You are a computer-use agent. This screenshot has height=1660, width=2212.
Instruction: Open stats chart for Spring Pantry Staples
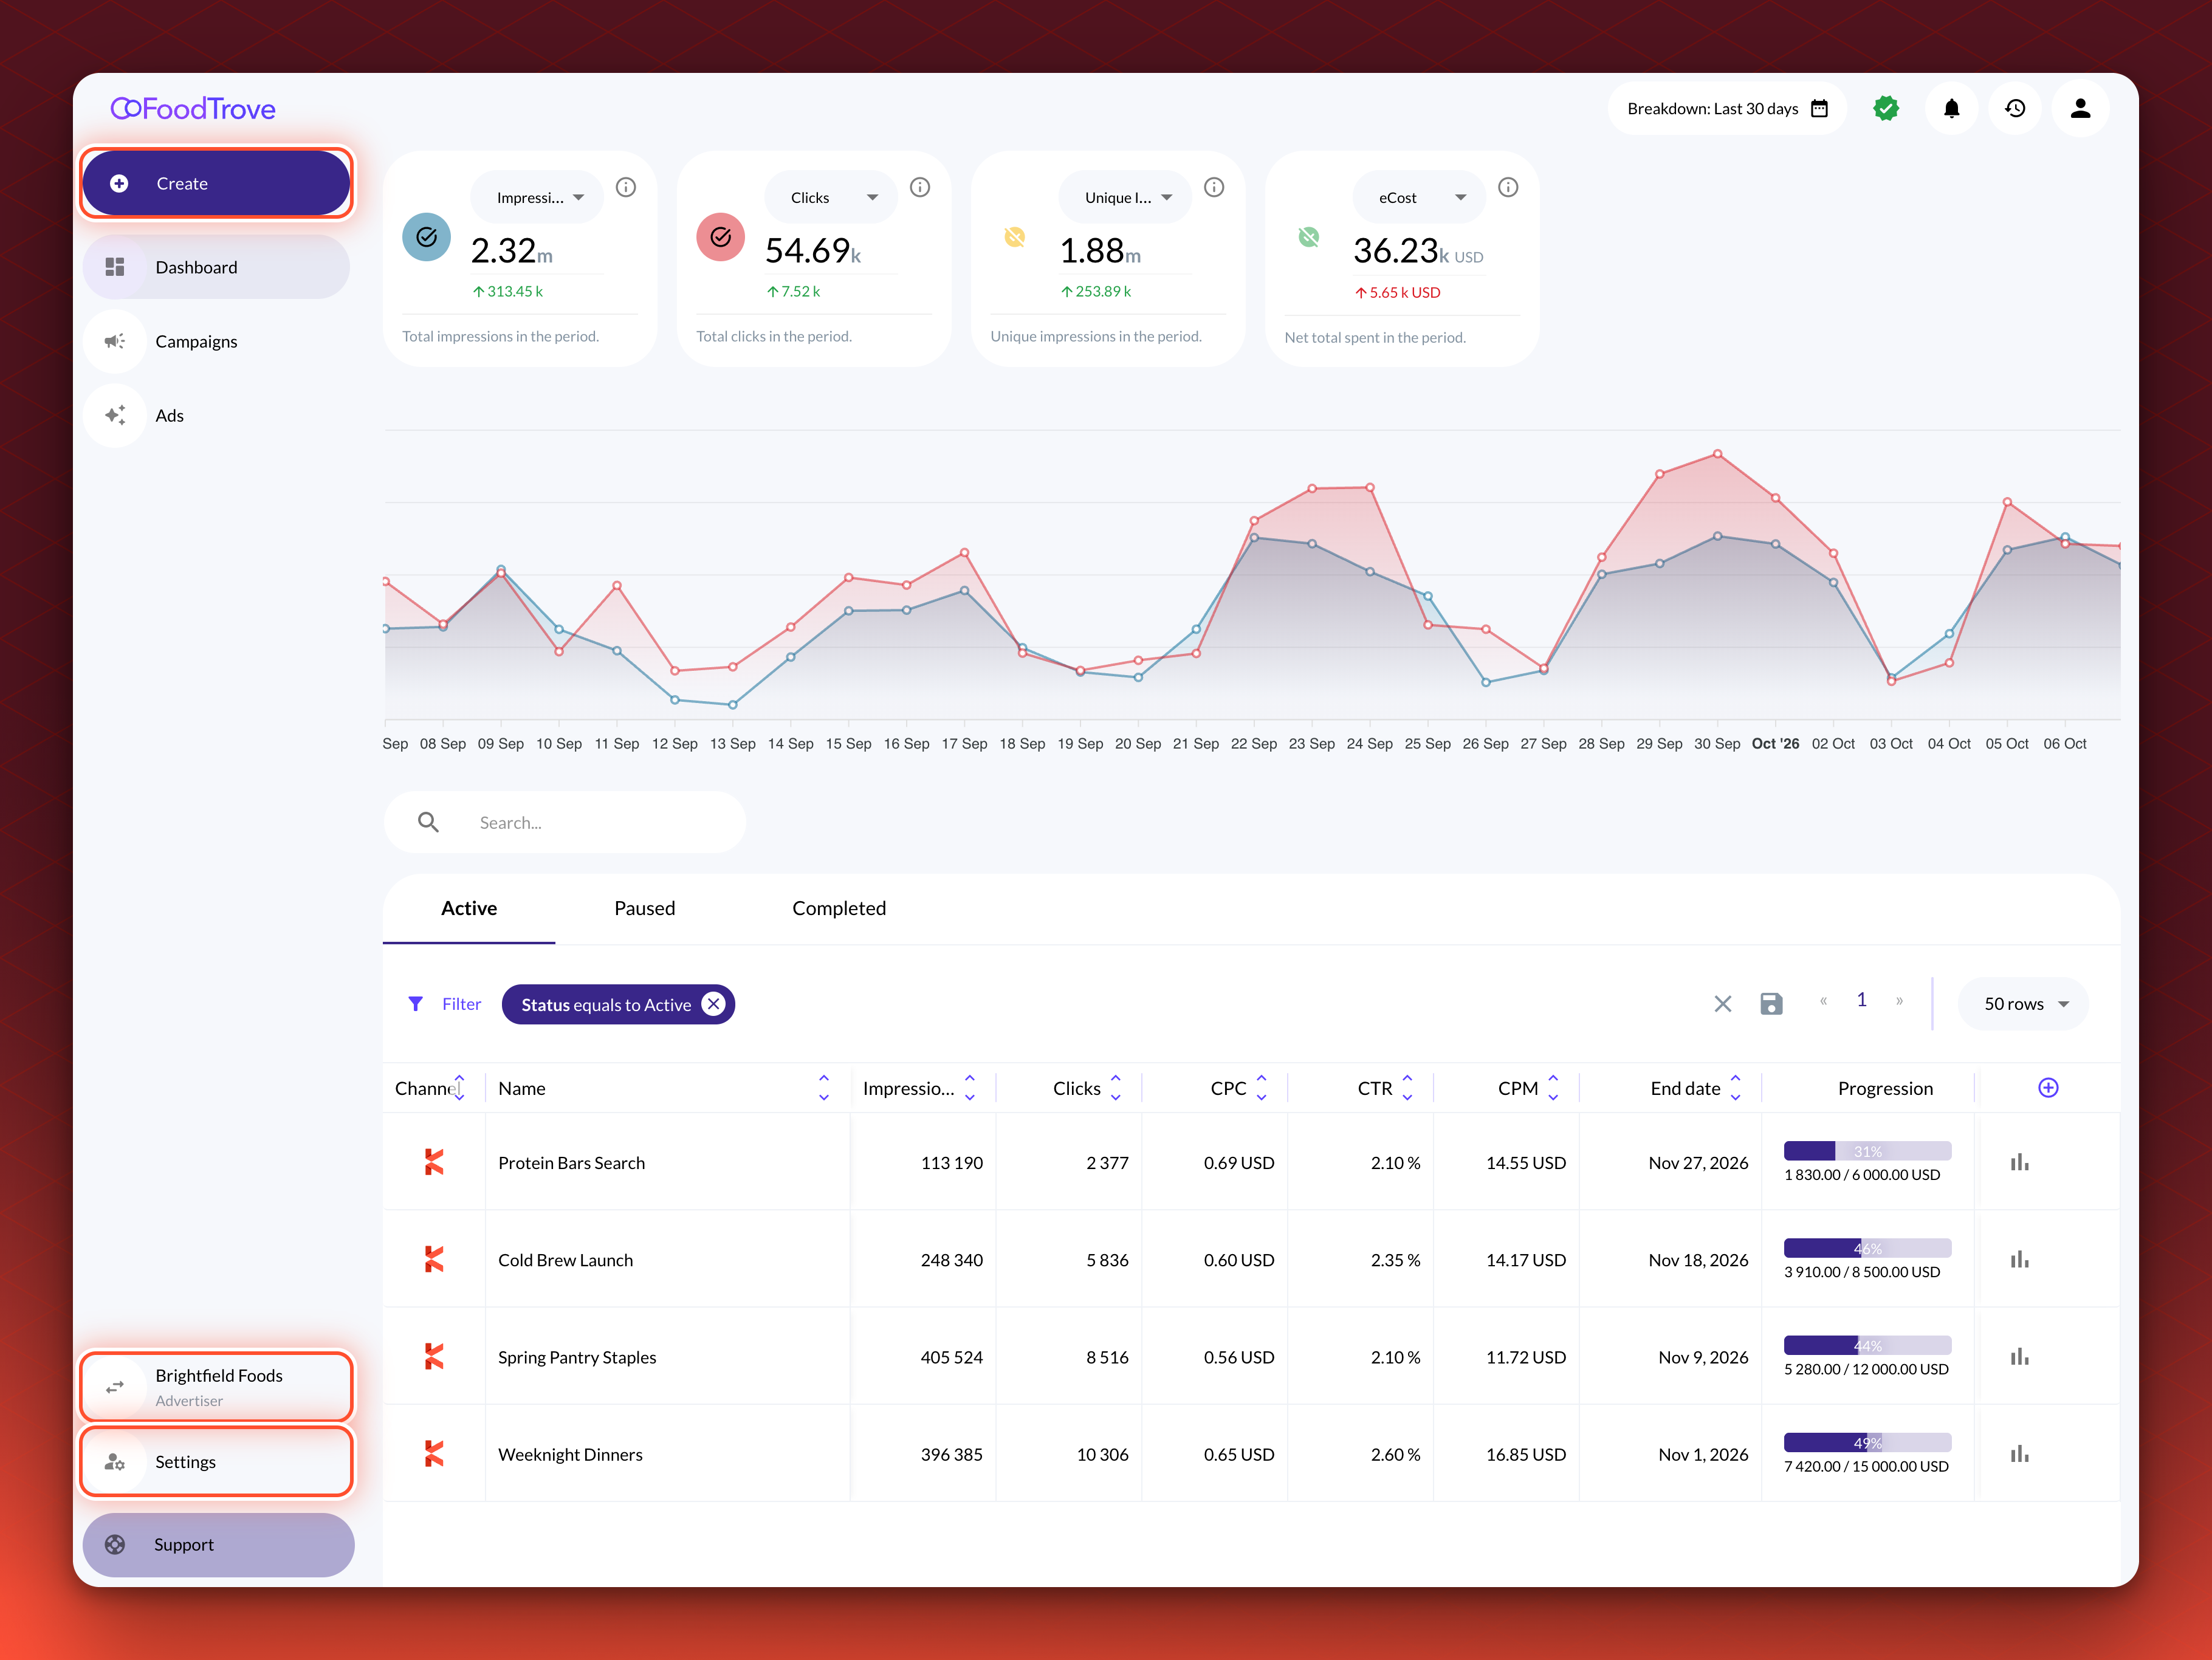2020,1356
